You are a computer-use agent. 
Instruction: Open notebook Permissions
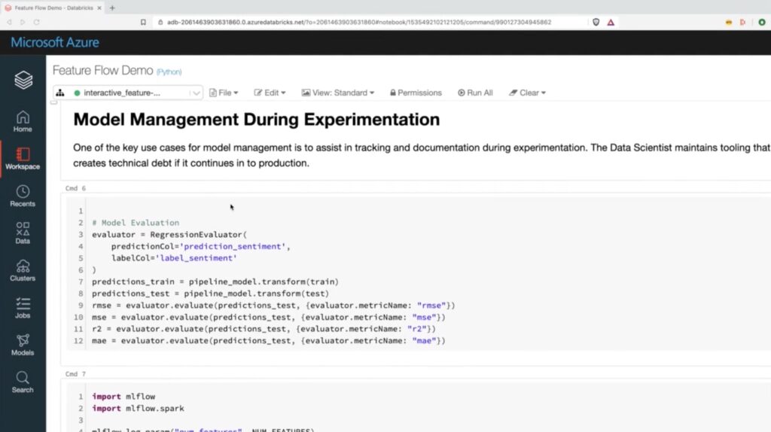(x=416, y=93)
